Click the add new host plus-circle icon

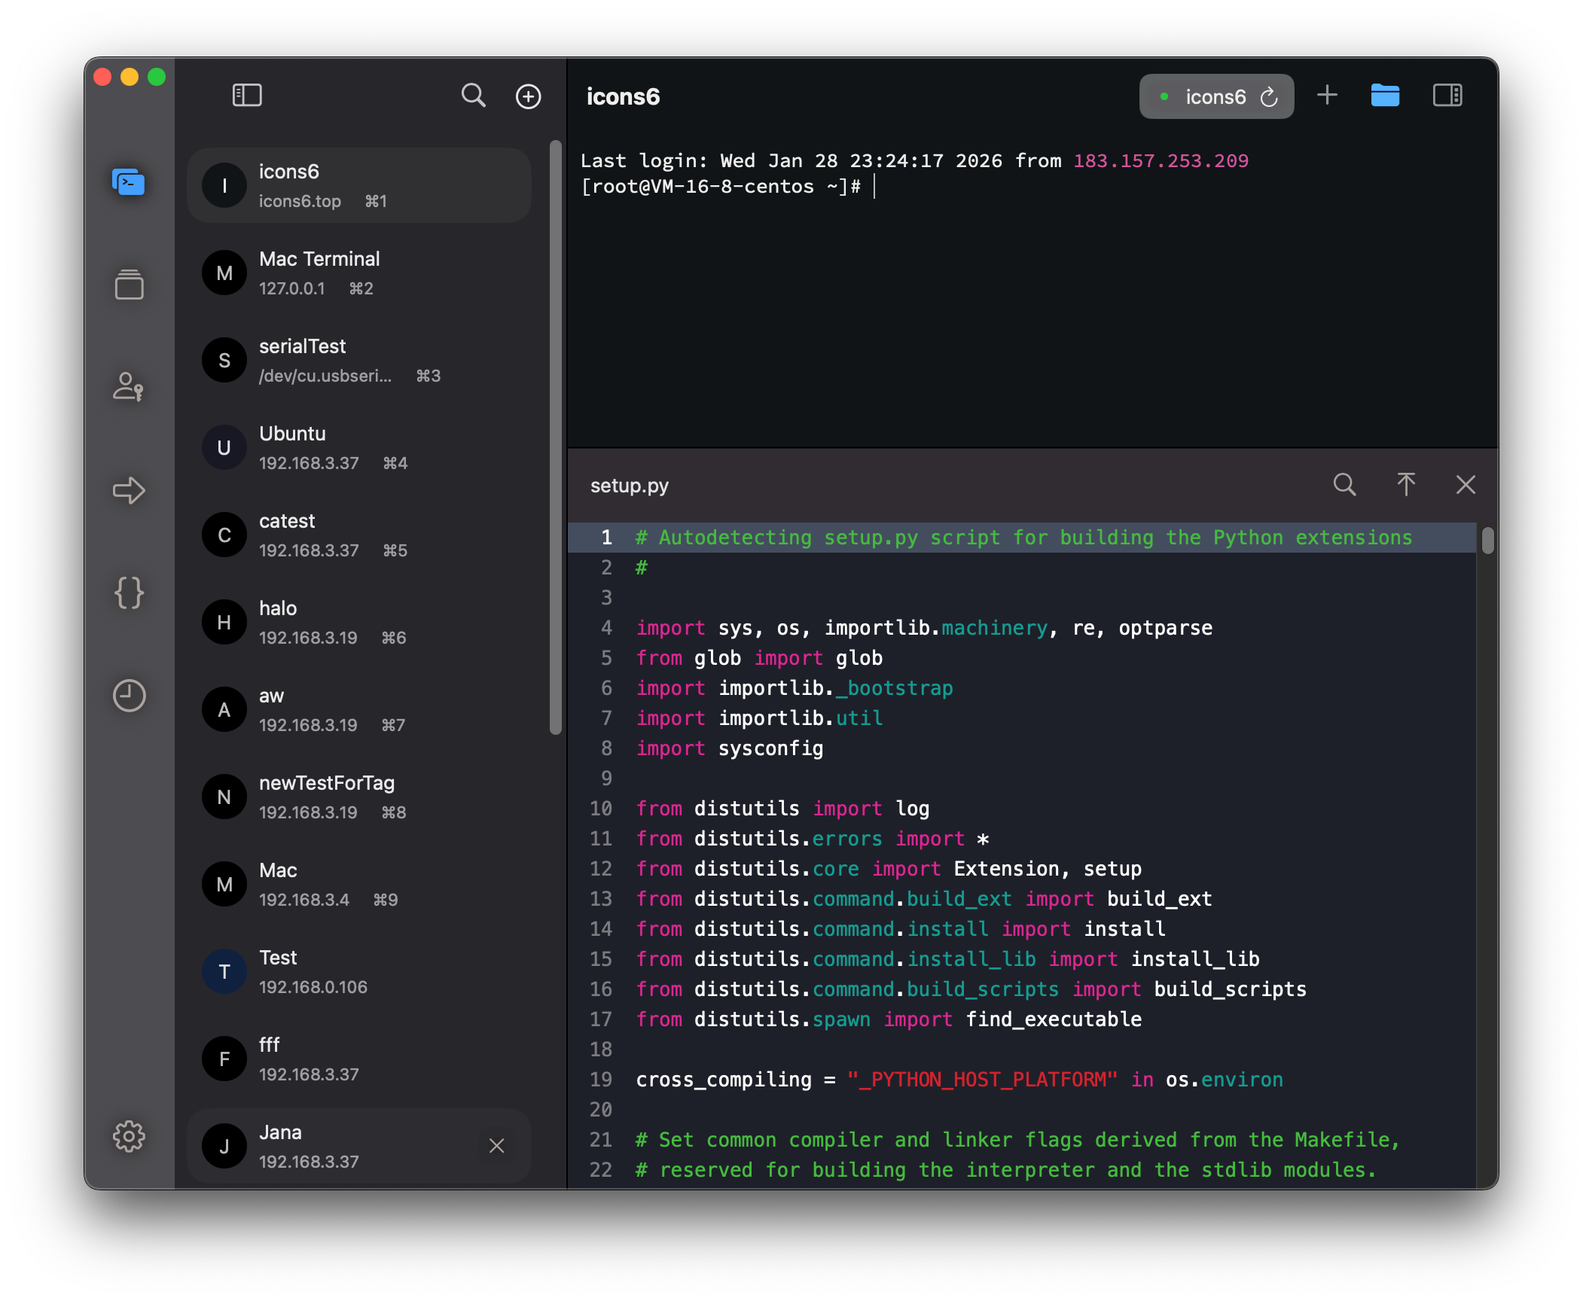click(528, 96)
